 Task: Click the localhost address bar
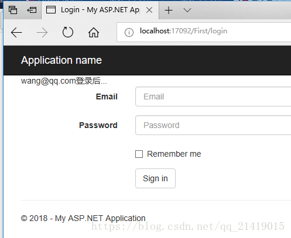click(204, 32)
